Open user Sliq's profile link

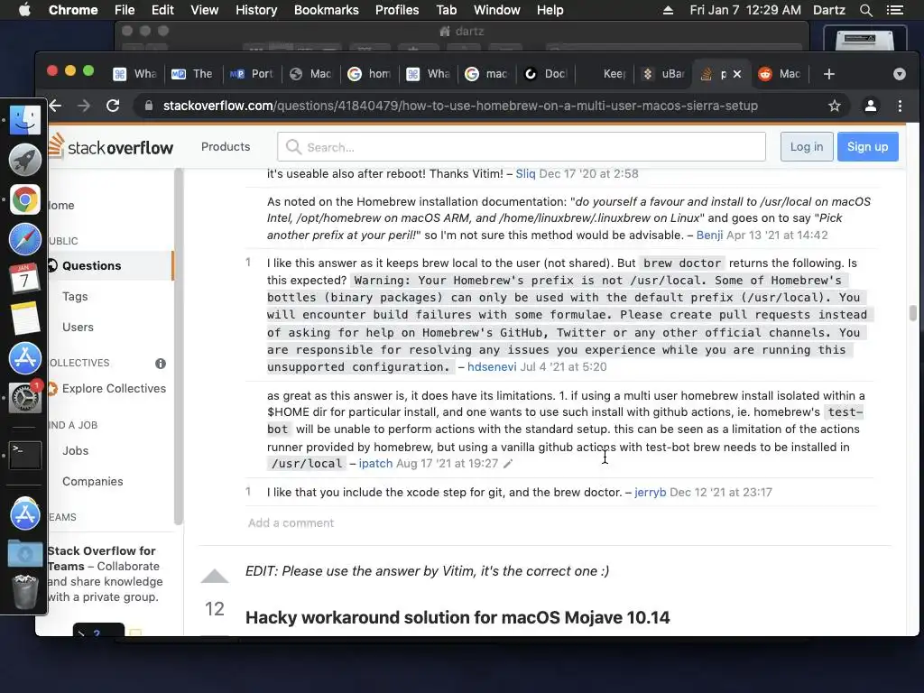pyautogui.click(x=526, y=174)
